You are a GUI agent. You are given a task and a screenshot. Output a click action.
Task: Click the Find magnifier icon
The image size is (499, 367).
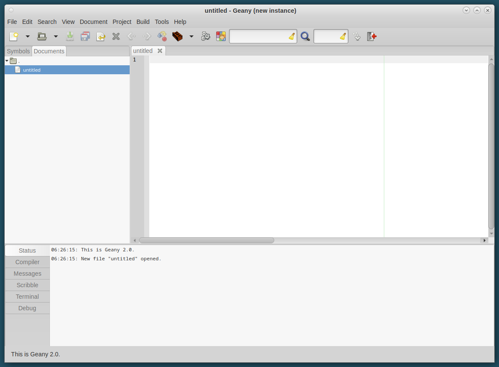[305, 36]
